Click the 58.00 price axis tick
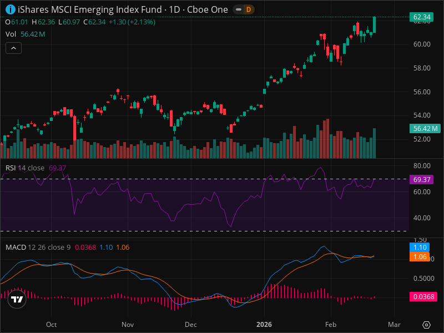 [422, 68]
